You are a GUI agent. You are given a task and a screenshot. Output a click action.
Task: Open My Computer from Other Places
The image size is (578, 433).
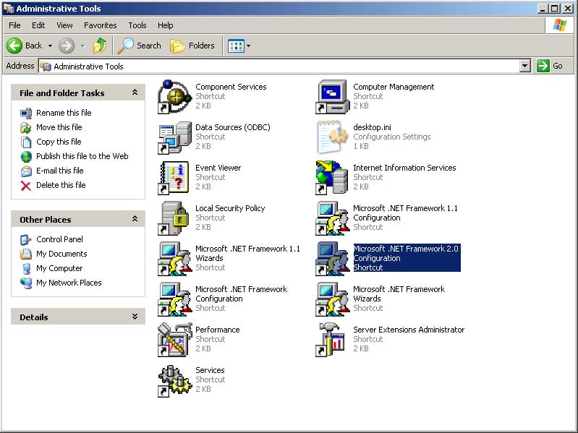[x=59, y=268]
